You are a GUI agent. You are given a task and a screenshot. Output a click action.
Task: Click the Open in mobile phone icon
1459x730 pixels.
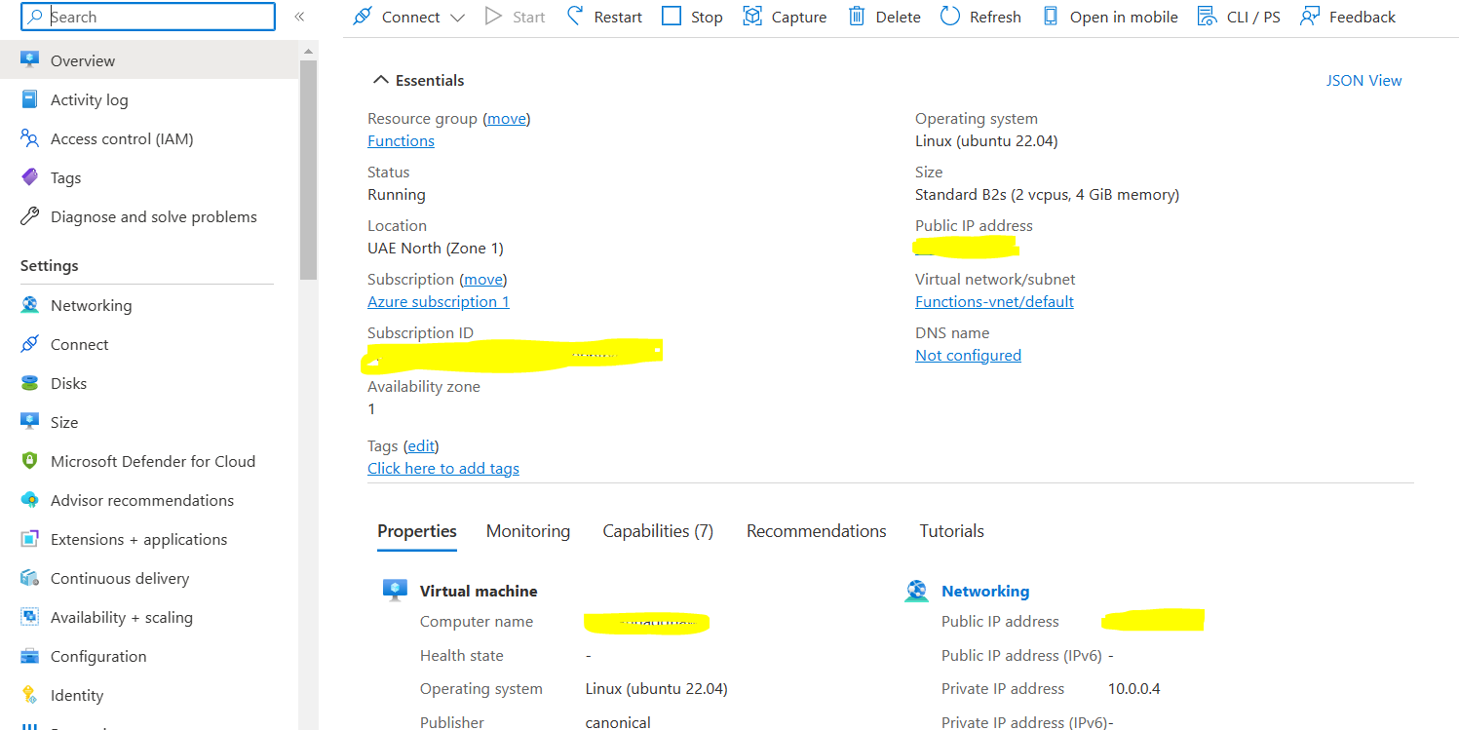[1051, 16]
